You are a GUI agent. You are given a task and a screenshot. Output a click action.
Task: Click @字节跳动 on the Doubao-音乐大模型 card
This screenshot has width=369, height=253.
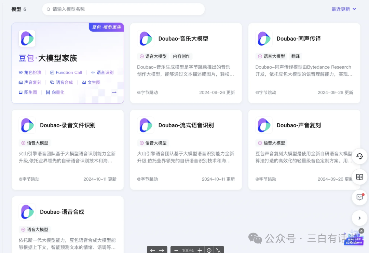(x=147, y=93)
